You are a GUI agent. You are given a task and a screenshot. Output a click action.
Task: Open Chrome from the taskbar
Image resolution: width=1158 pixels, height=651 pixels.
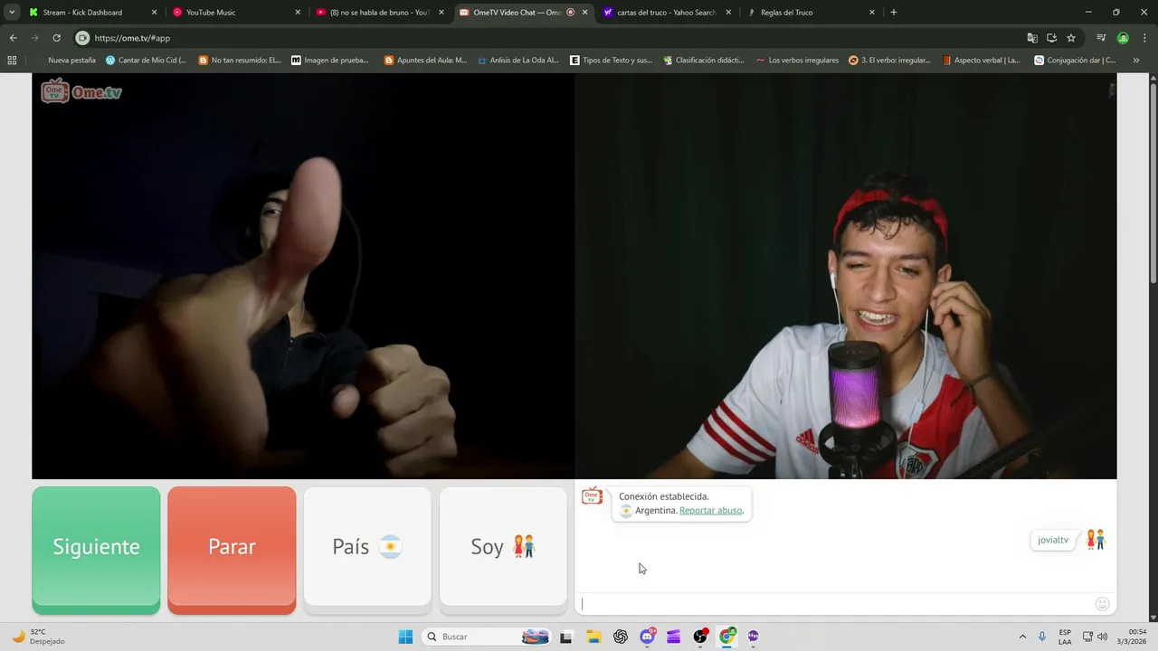pos(727,637)
